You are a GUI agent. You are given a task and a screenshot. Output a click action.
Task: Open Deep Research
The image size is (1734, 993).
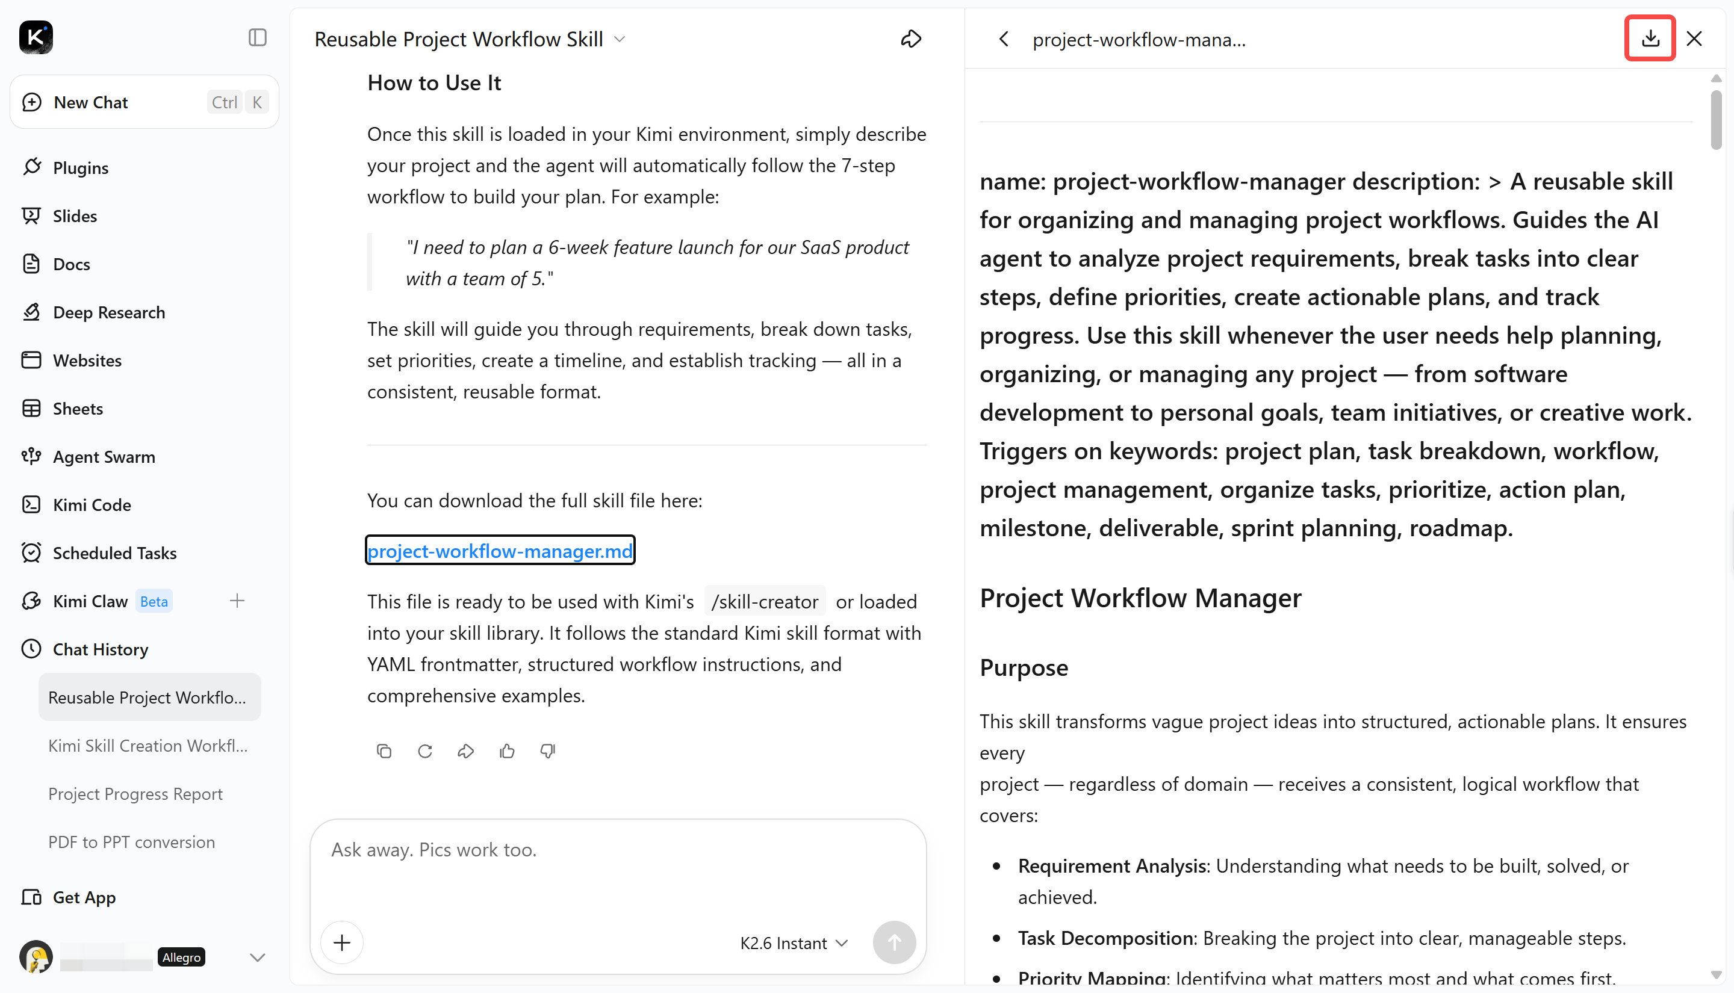[x=108, y=312]
